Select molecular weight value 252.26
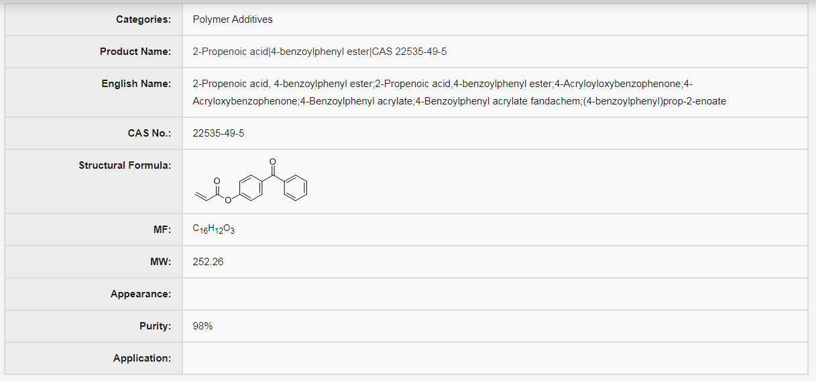The image size is (816, 381). (208, 262)
